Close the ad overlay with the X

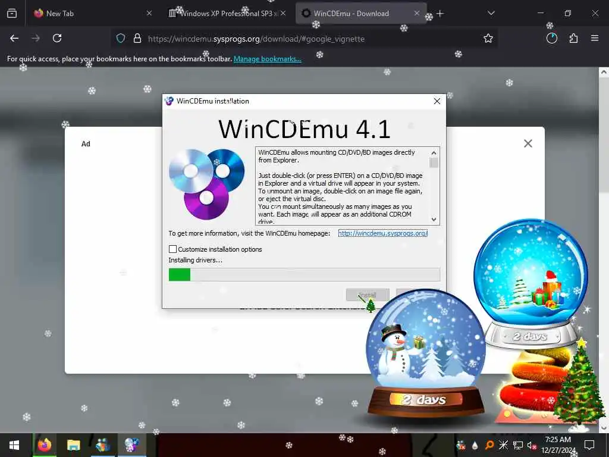point(528,143)
